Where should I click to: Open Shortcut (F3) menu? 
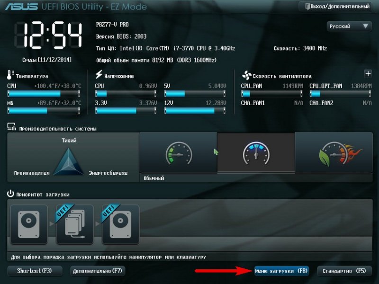[x=35, y=271]
